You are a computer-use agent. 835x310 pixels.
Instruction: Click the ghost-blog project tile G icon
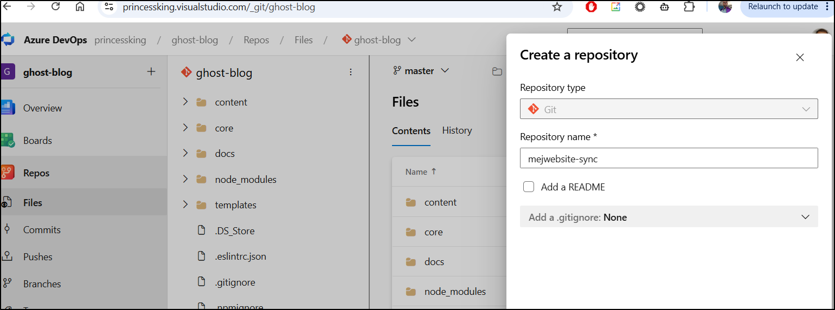click(8, 72)
